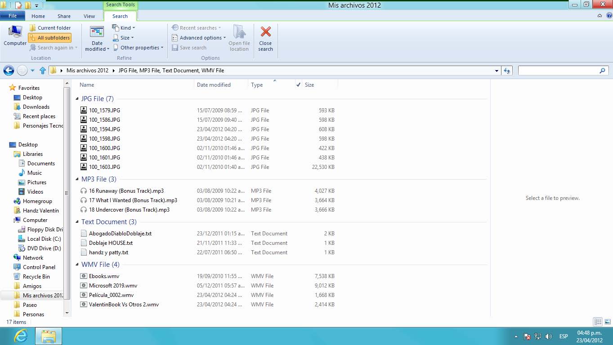The width and height of the screenshot is (613, 345).
Task: Click the refresh icon beside address bar
Action: coord(507,71)
